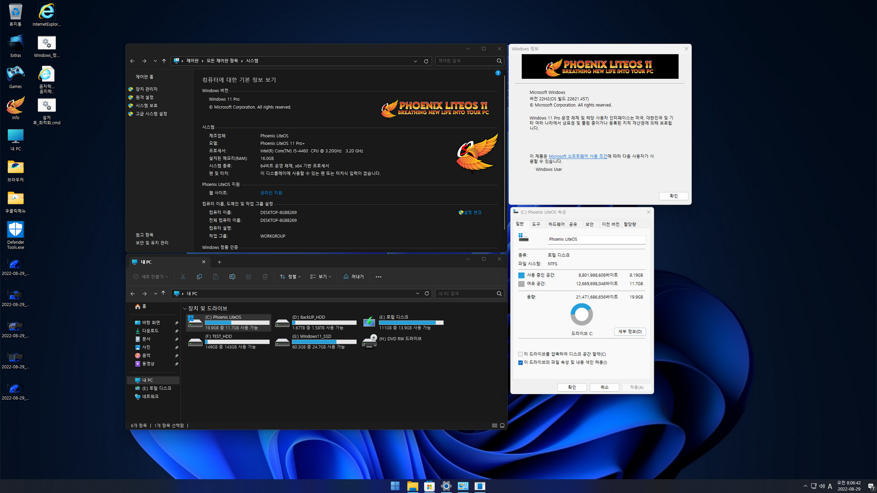This screenshot has width=877, height=493.
Task: Open control panel address history dropdown
Action: (415, 61)
